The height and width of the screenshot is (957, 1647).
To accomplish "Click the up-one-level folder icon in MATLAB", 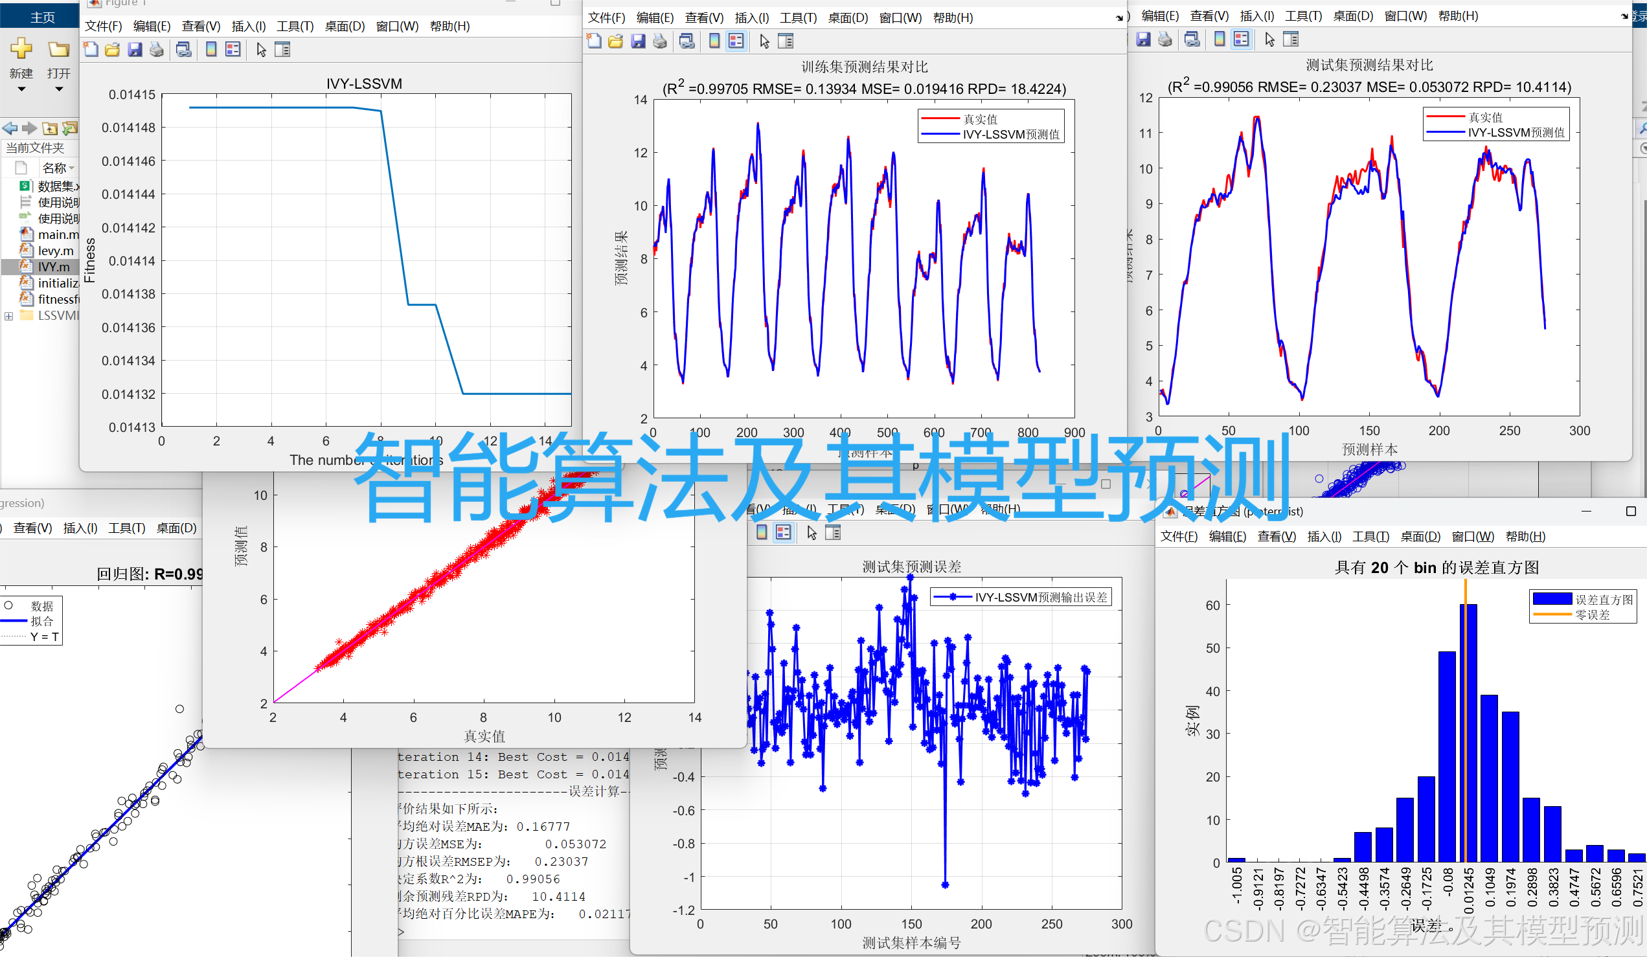I will pyautogui.click(x=50, y=128).
